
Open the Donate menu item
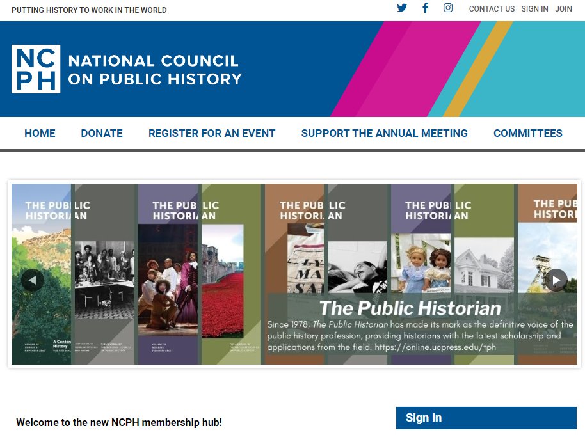pos(102,133)
